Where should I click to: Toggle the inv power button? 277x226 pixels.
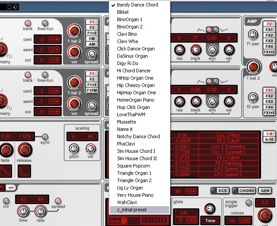tap(6, 201)
